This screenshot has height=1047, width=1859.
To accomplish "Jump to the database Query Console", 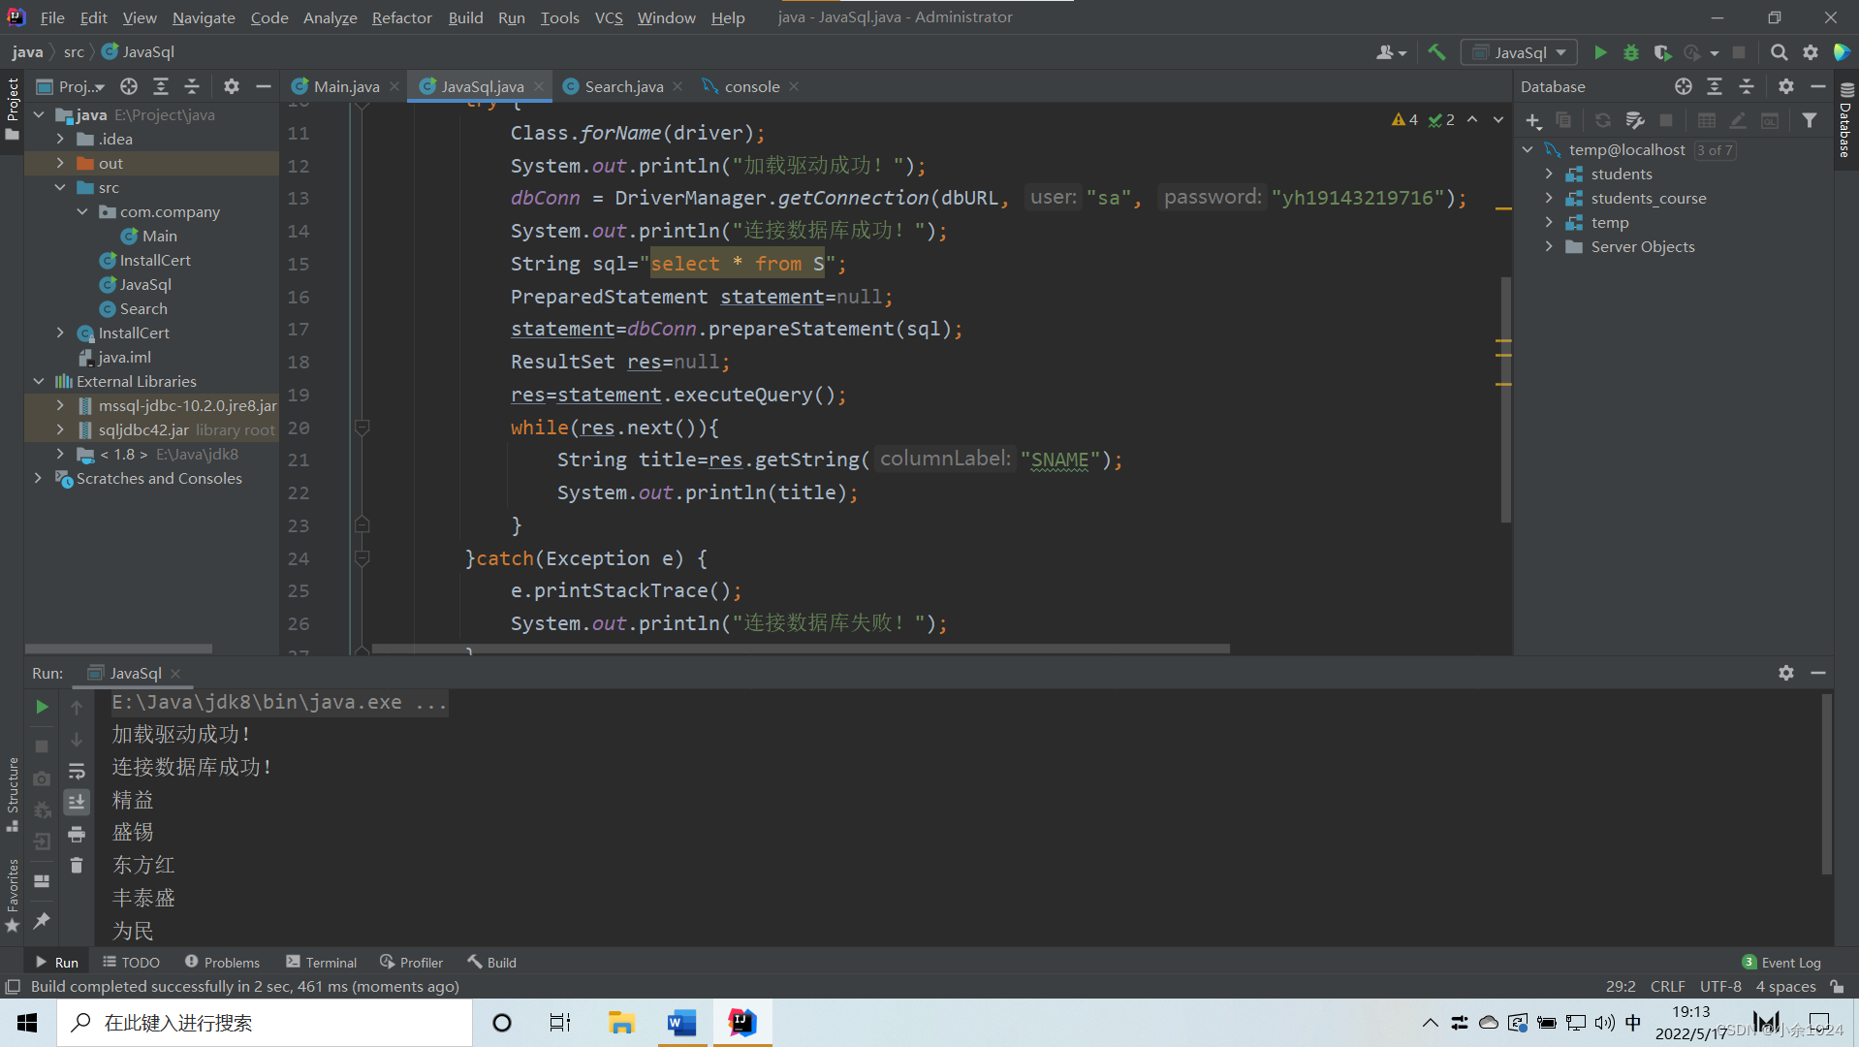I will coord(1769,120).
